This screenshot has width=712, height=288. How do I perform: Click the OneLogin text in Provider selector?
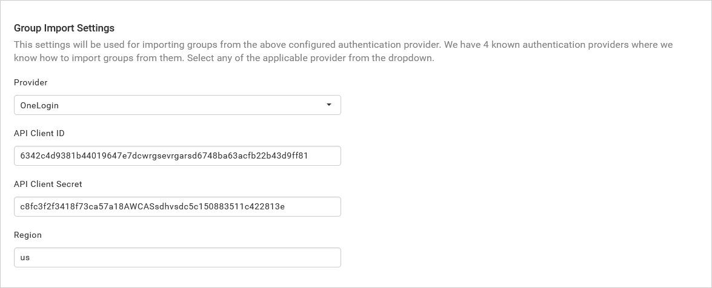pyautogui.click(x=39, y=105)
